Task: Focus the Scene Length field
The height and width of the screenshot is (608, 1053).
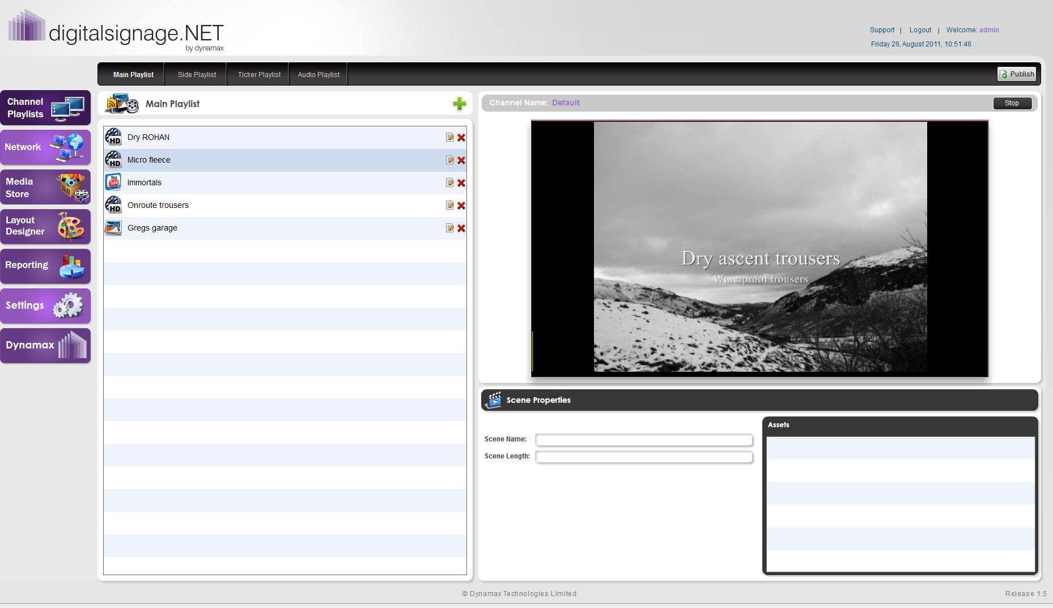Action: tap(644, 457)
